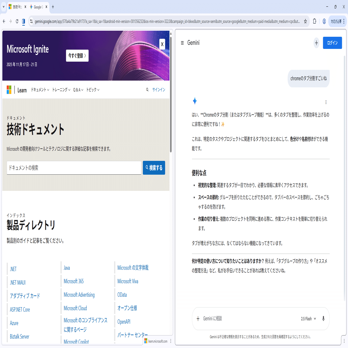348x348 pixels.
Task: Open the ASP.NET Core link
Action: [20, 310]
